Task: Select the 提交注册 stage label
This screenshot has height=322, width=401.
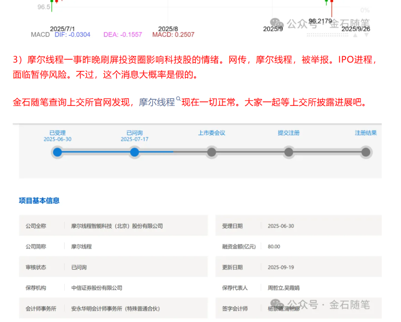Action: [x=289, y=133]
